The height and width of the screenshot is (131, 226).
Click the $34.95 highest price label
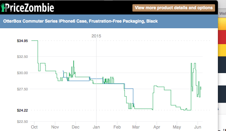coord(22,41)
